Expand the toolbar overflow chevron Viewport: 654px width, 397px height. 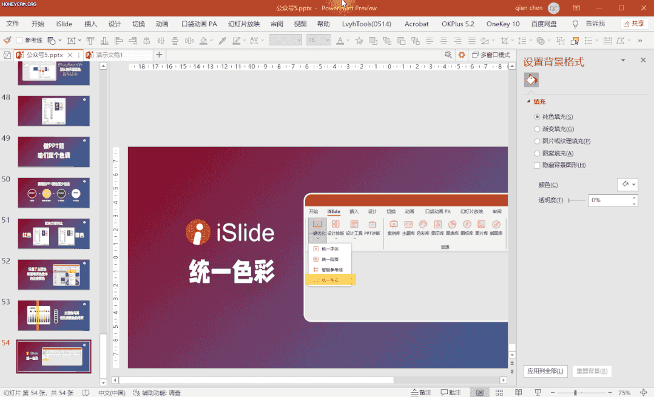pos(640,41)
